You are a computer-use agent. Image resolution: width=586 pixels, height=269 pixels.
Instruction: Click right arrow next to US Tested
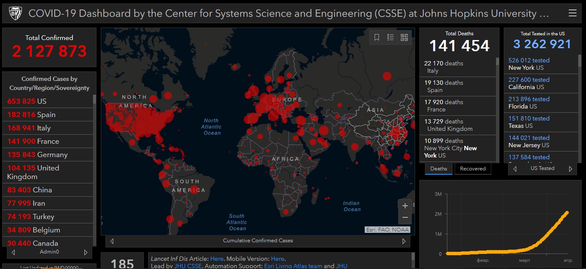(x=570, y=169)
